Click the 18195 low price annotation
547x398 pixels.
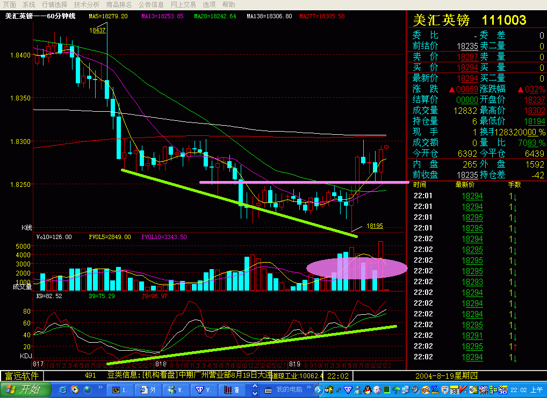pos(375,226)
